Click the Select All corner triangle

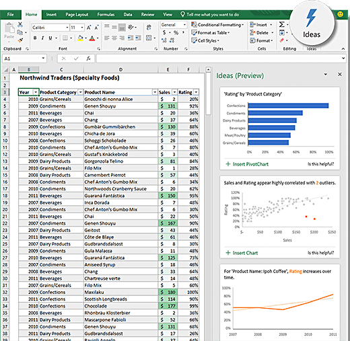click(x=6, y=70)
